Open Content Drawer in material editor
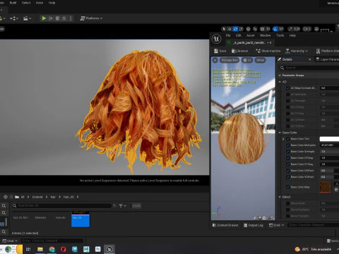Image resolution: width=339 pixels, height=254 pixels. coord(225,225)
